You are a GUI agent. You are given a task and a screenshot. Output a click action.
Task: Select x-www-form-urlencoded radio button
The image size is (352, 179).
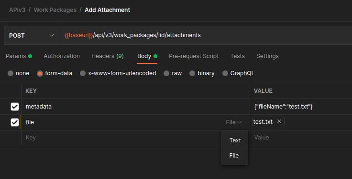click(83, 73)
